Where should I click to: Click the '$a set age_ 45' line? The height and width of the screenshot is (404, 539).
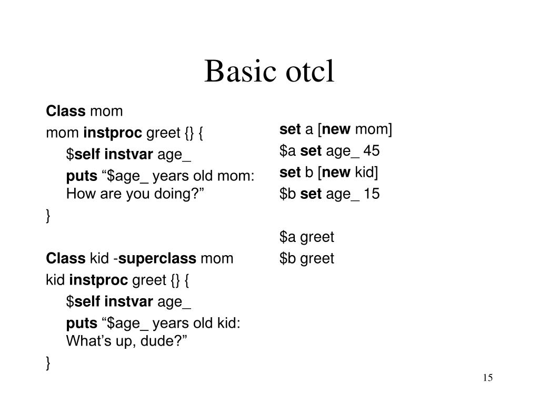pyautogui.click(x=330, y=151)
